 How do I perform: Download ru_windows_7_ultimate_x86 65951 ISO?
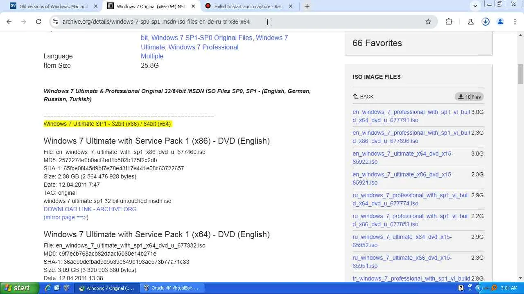[402, 262]
